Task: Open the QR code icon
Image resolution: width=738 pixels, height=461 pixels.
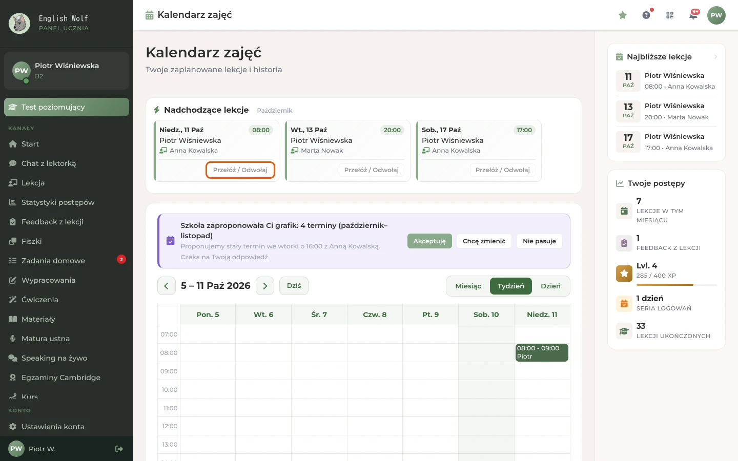Action: [670, 15]
